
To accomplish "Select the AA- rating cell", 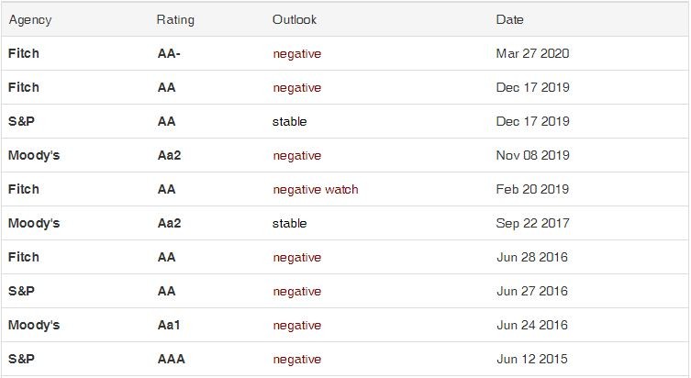I will click(170, 53).
